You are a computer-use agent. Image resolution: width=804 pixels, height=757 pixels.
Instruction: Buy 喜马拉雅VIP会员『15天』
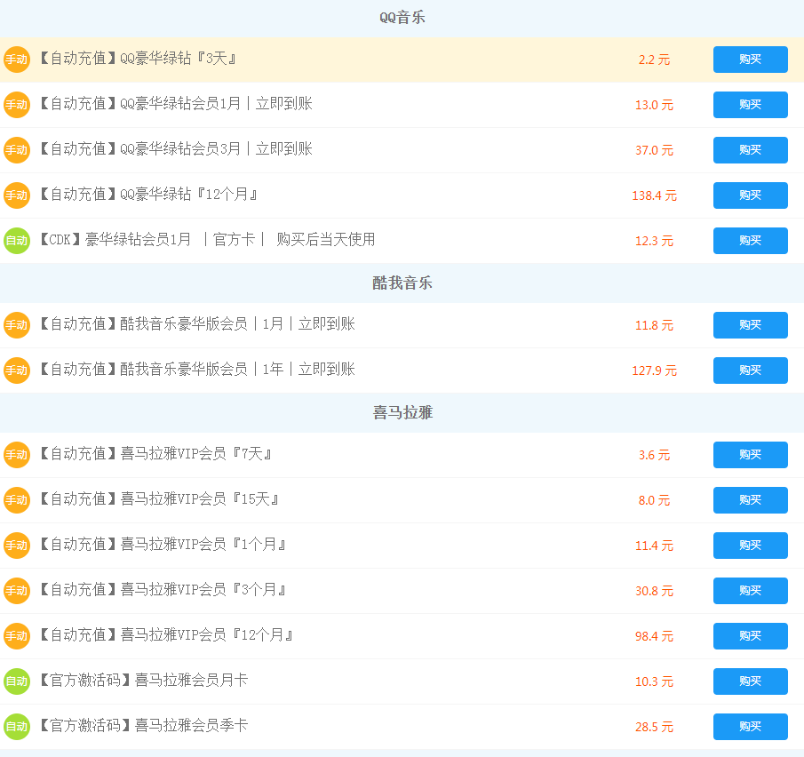point(750,500)
